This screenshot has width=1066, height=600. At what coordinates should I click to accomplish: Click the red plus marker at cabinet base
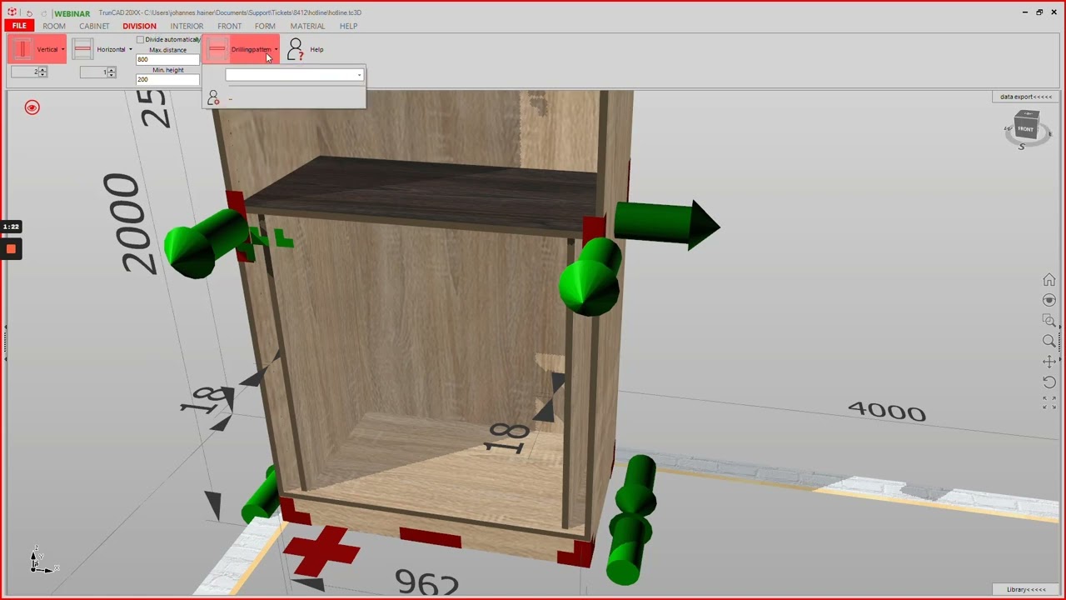pos(321,551)
